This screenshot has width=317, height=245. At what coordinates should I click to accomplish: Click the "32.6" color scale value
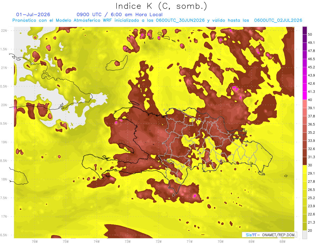point(311,149)
